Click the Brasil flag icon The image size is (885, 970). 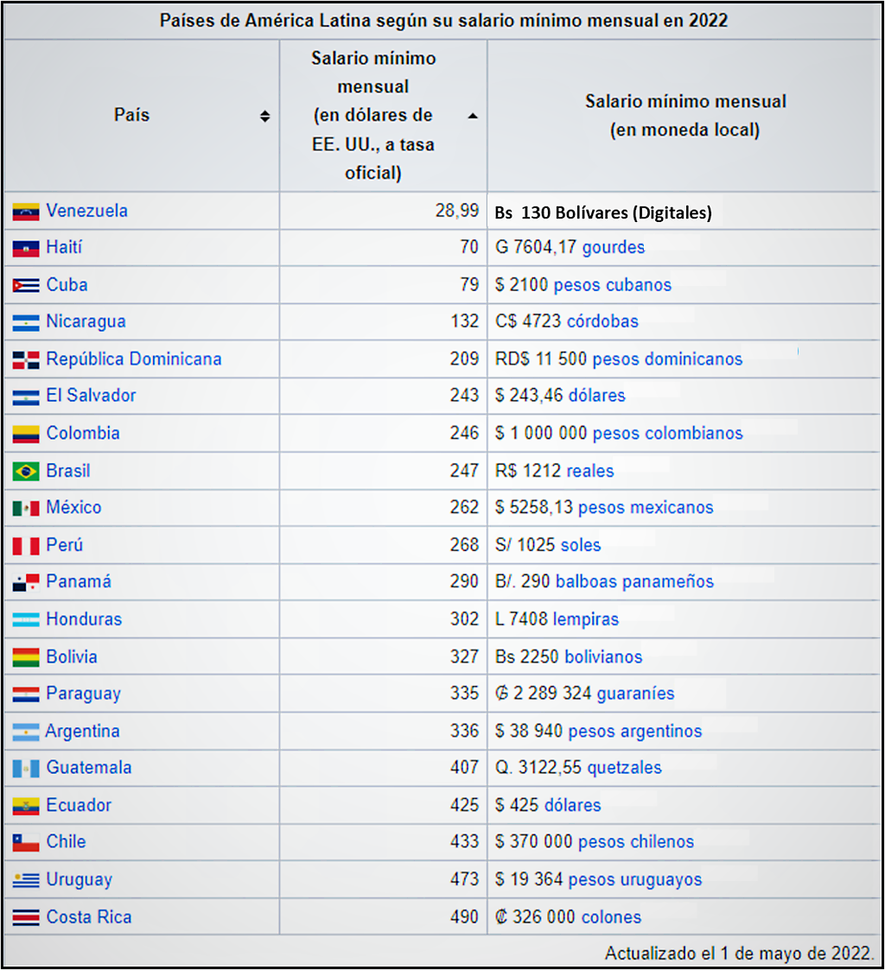(x=26, y=472)
